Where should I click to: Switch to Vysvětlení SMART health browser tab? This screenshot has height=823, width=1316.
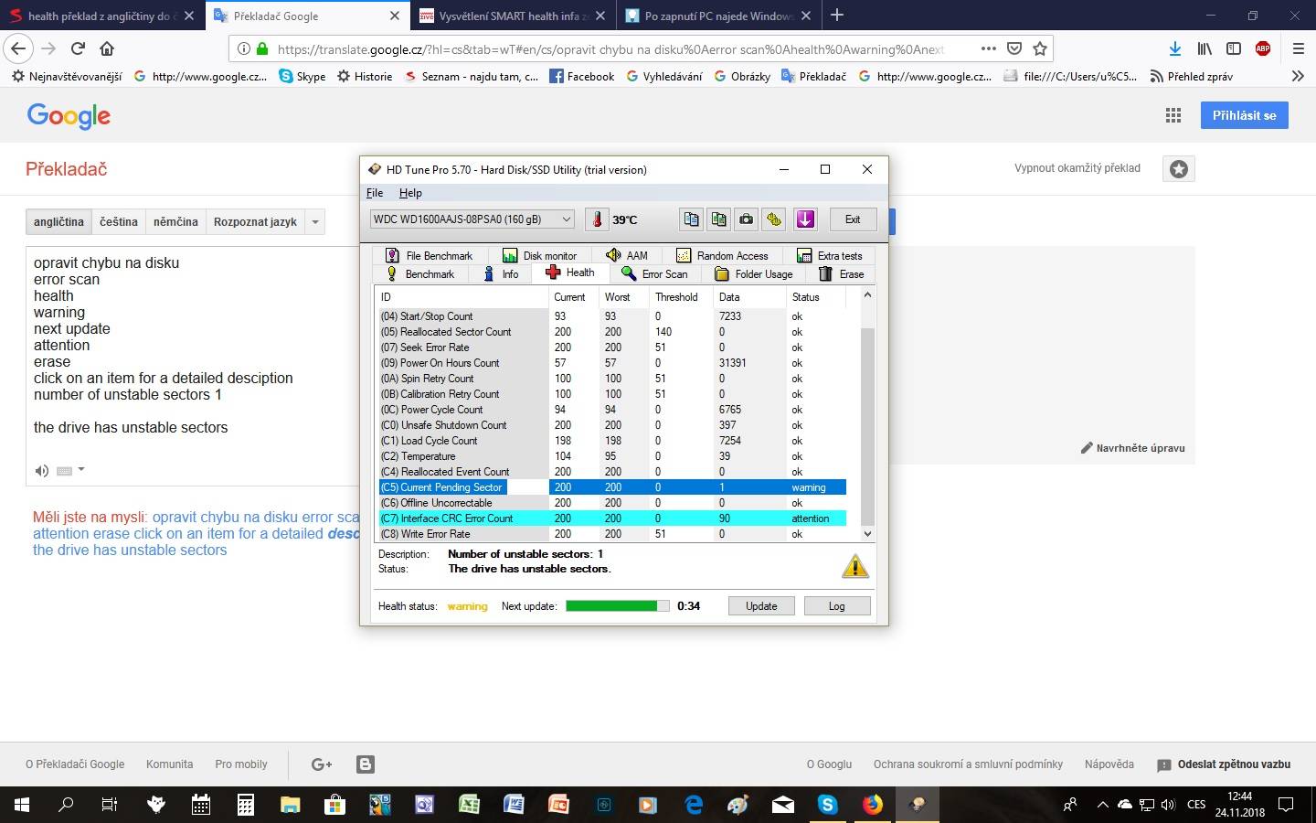(512, 16)
